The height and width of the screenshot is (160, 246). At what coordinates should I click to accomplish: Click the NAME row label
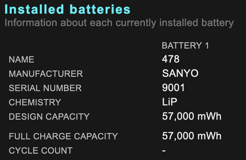[x=22, y=59]
